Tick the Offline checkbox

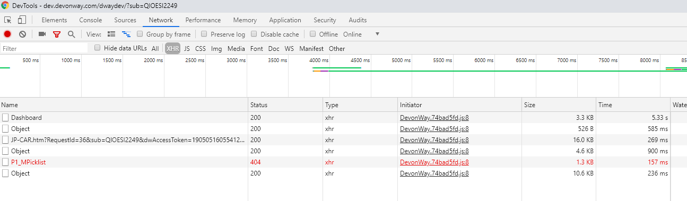pos(312,34)
